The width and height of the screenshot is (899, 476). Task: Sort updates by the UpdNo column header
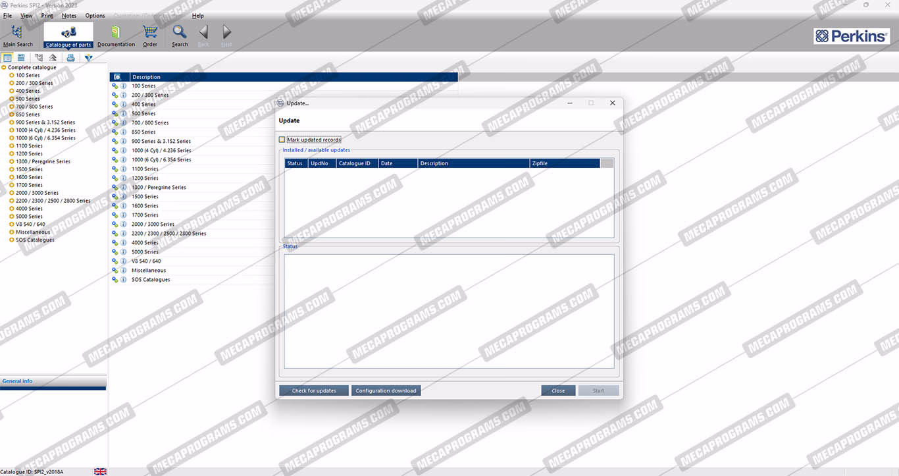pyautogui.click(x=322, y=163)
